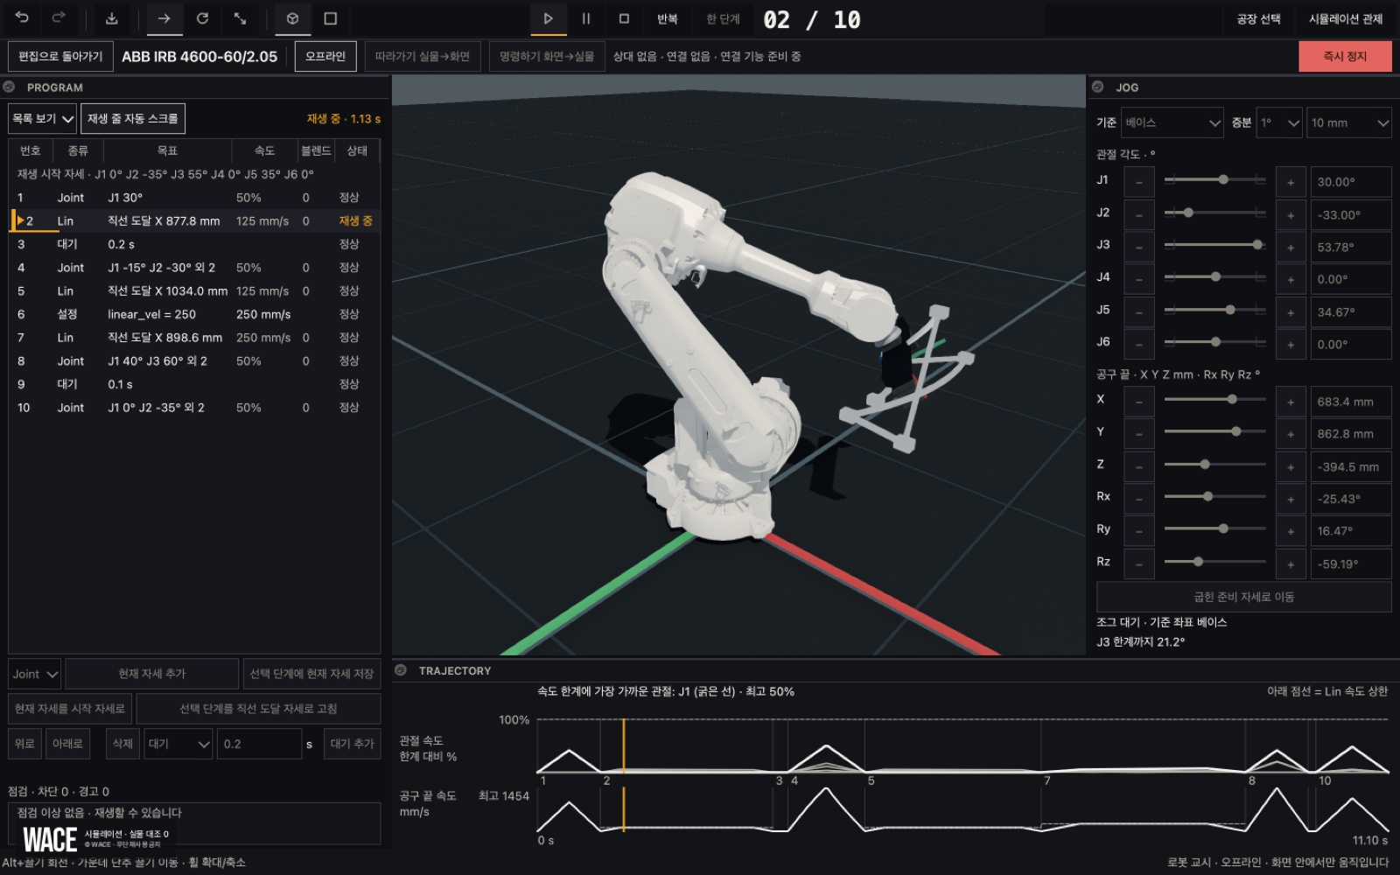
Task: Click the red 즉시 정지 emergency stop button
Action: tap(1345, 56)
